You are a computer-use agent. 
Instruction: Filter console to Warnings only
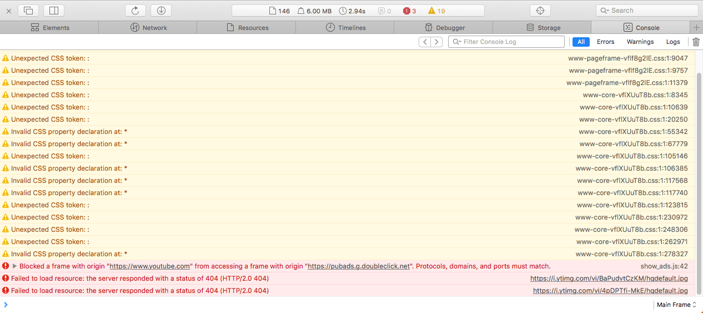640,42
